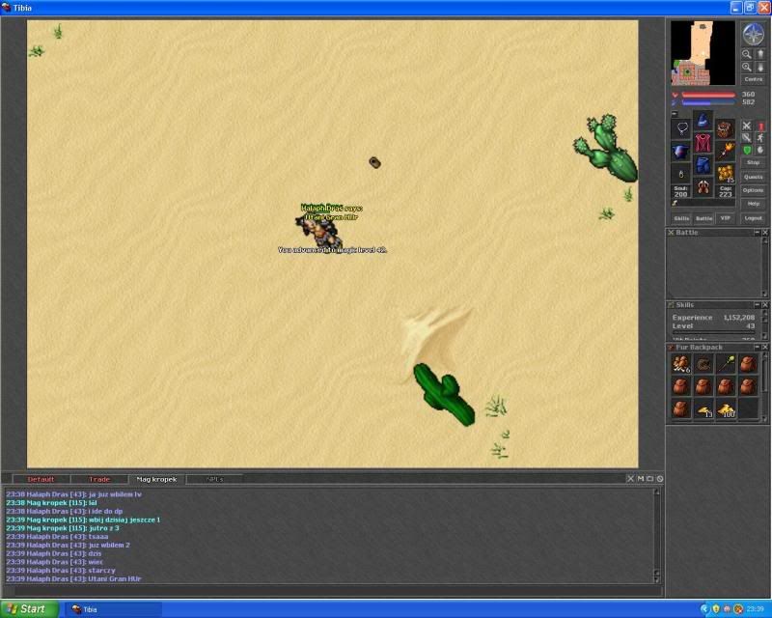Click the minimap view
Image resolution: width=772 pixels, height=618 pixels.
(x=703, y=53)
